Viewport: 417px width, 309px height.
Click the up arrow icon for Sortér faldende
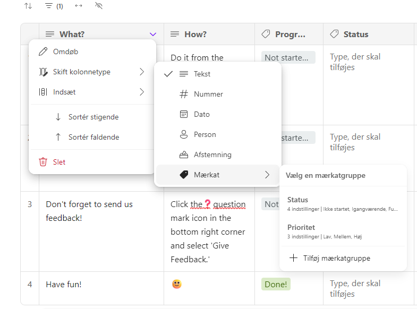[x=58, y=137]
